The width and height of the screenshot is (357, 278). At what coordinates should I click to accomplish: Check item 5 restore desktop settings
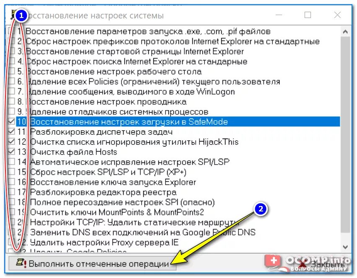coord(11,71)
